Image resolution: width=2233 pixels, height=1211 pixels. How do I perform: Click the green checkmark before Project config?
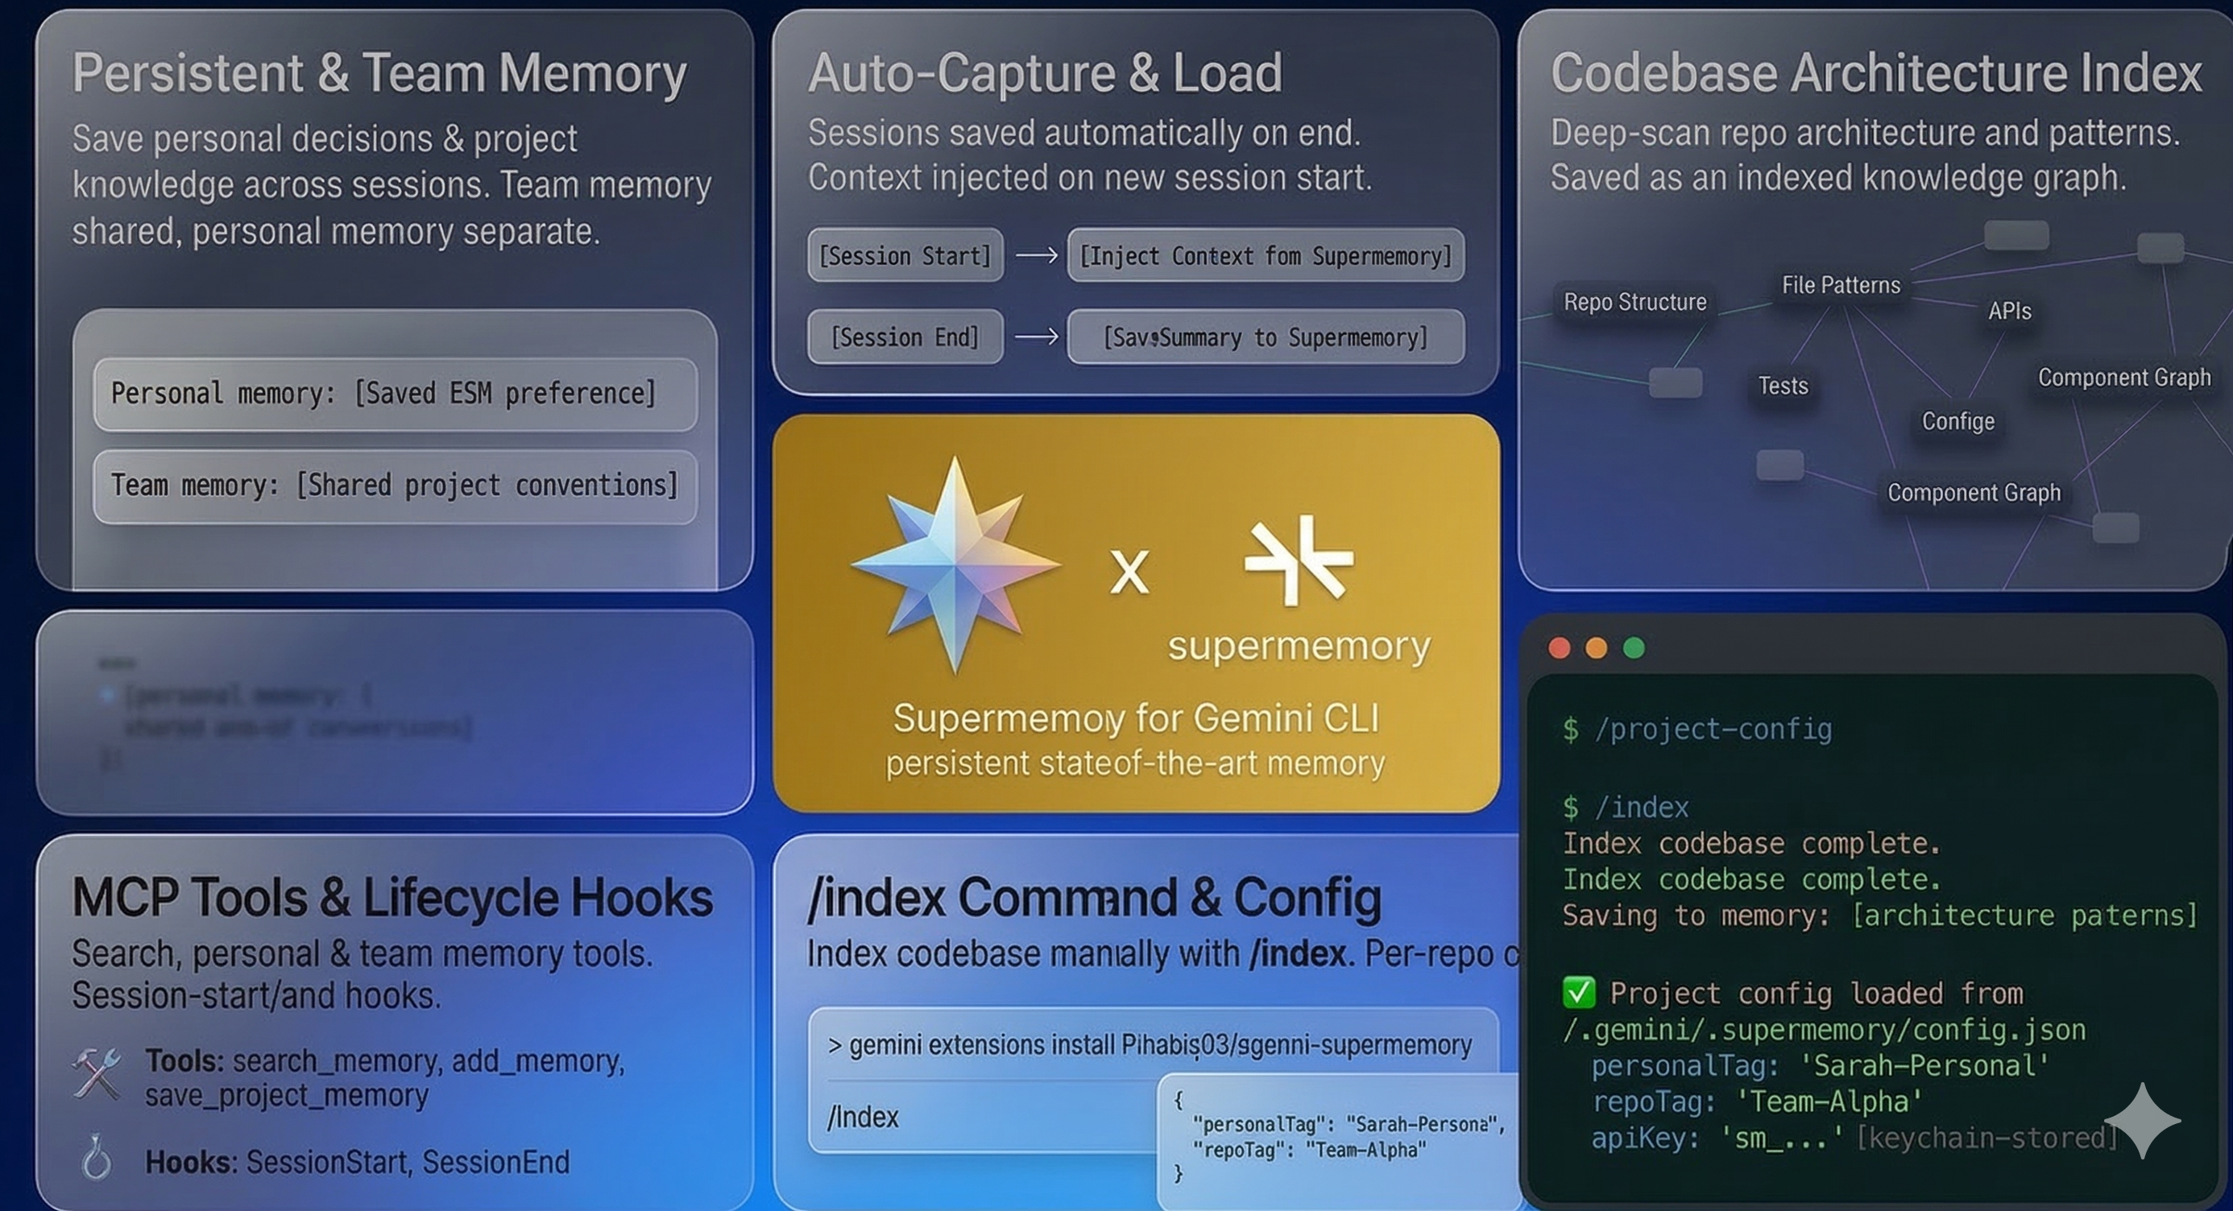pos(1579,992)
